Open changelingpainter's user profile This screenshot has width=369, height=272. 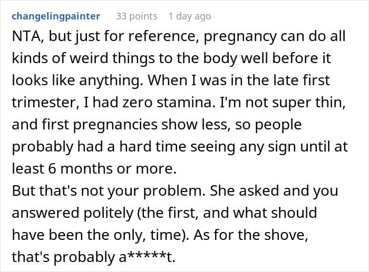pos(56,16)
